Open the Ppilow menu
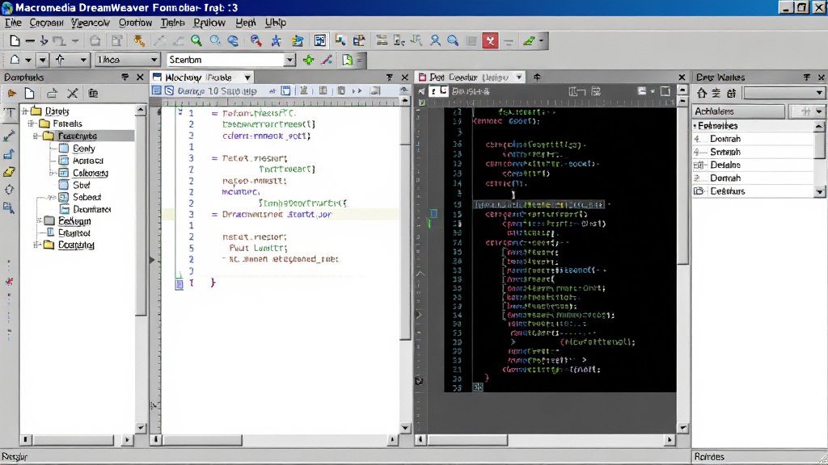Viewport: 828px width, 465px height. point(209,23)
